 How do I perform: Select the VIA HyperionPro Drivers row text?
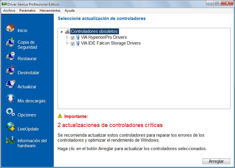click(104, 37)
